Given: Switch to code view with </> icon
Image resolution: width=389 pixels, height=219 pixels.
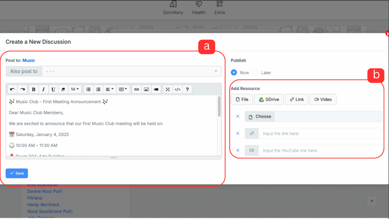Looking at the screenshot, I should click(177, 90).
